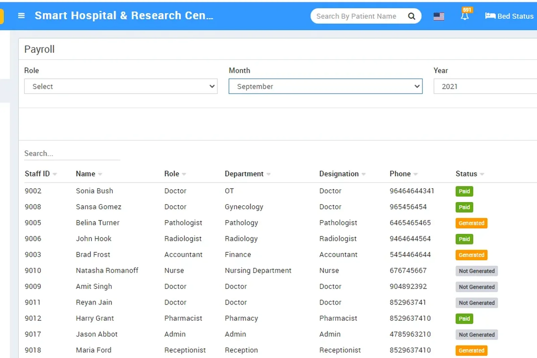Image resolution: width=537 pixels, height=358 pixels.
Task: Select the name Maria Ford
Action: pyautogui.click(x=94, y=350)
